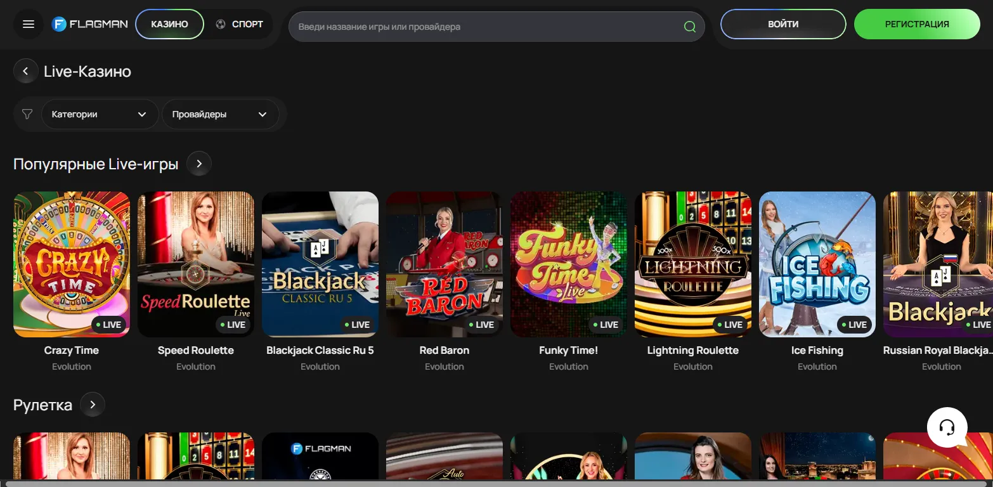Image resolution: width=993 pixels, height=487 pixels.
Task: Focus the game or provider search field
Action: click(x=496, y=27)
